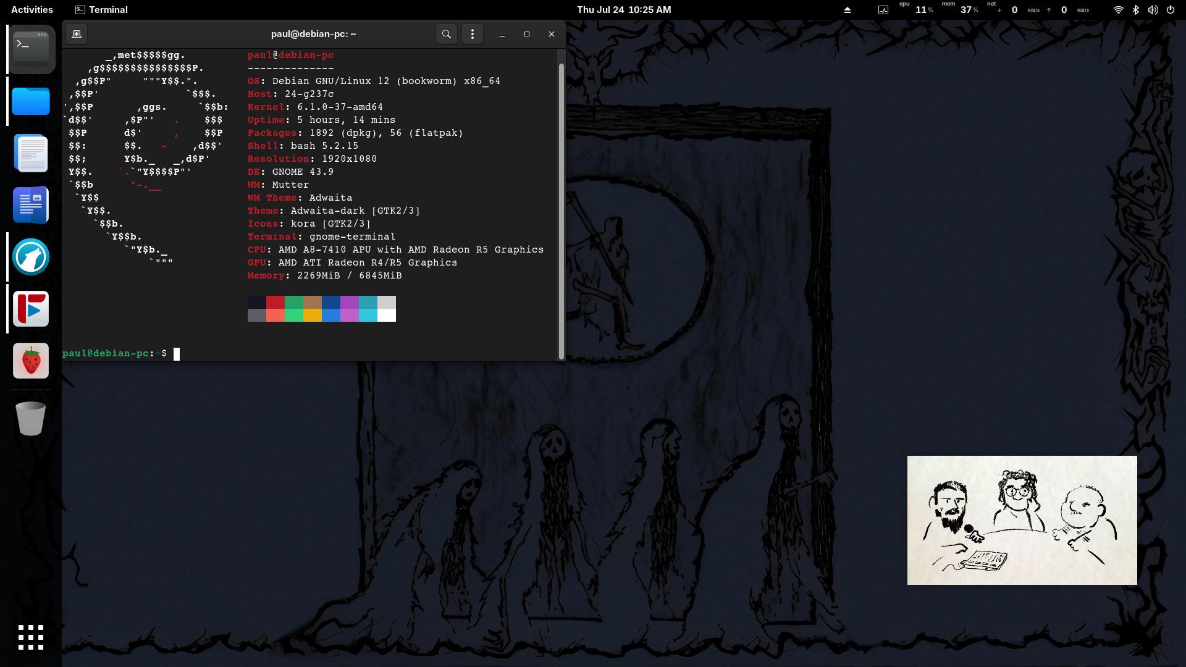
Task: Click the Icons value kora
Action: click(x=330, y=224)
